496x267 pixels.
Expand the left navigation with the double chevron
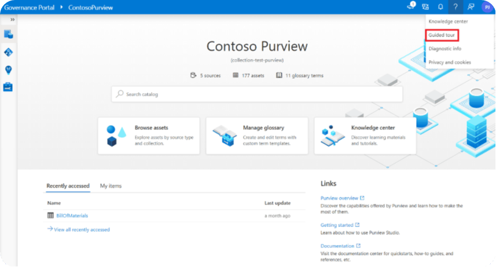[12, 20]
